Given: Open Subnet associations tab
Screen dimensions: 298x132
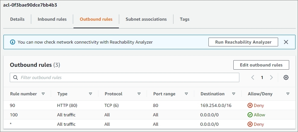Looking at the screenshot, I should click(x=146, y=19).
